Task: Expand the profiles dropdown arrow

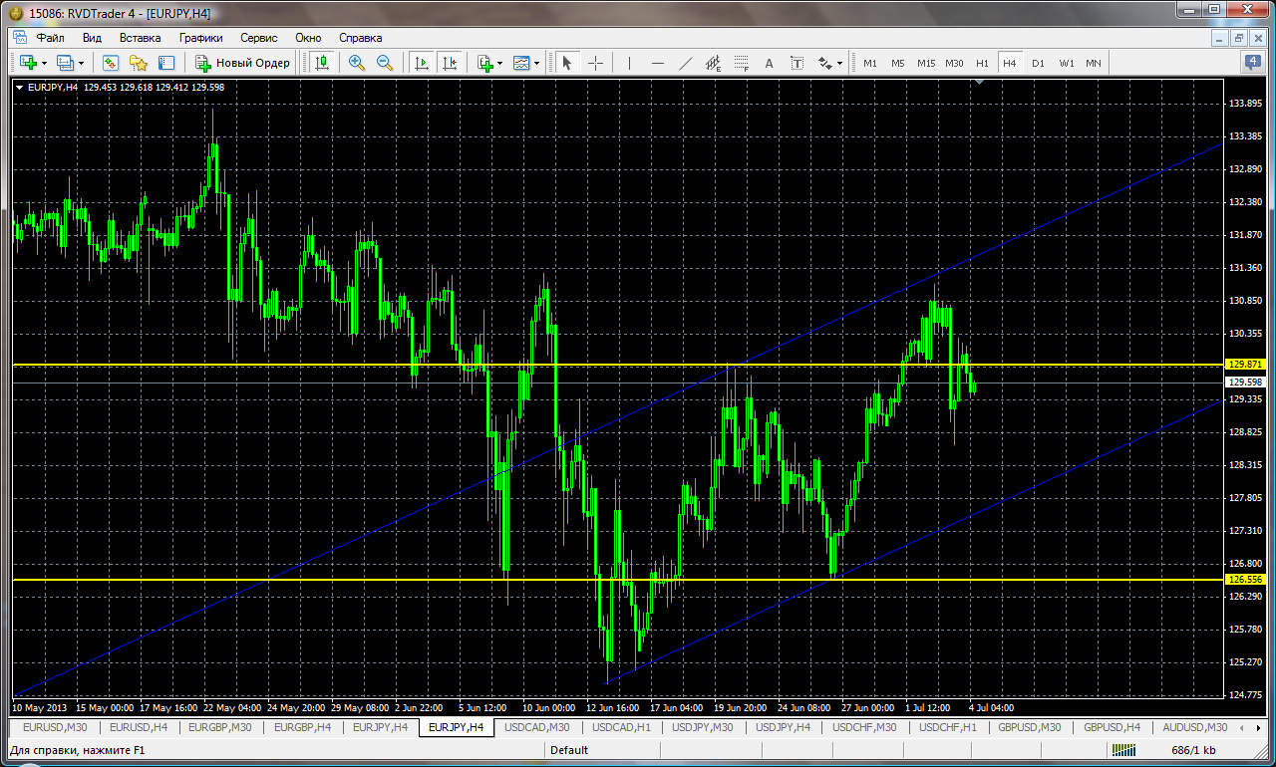Action: (x=82, y=63)
